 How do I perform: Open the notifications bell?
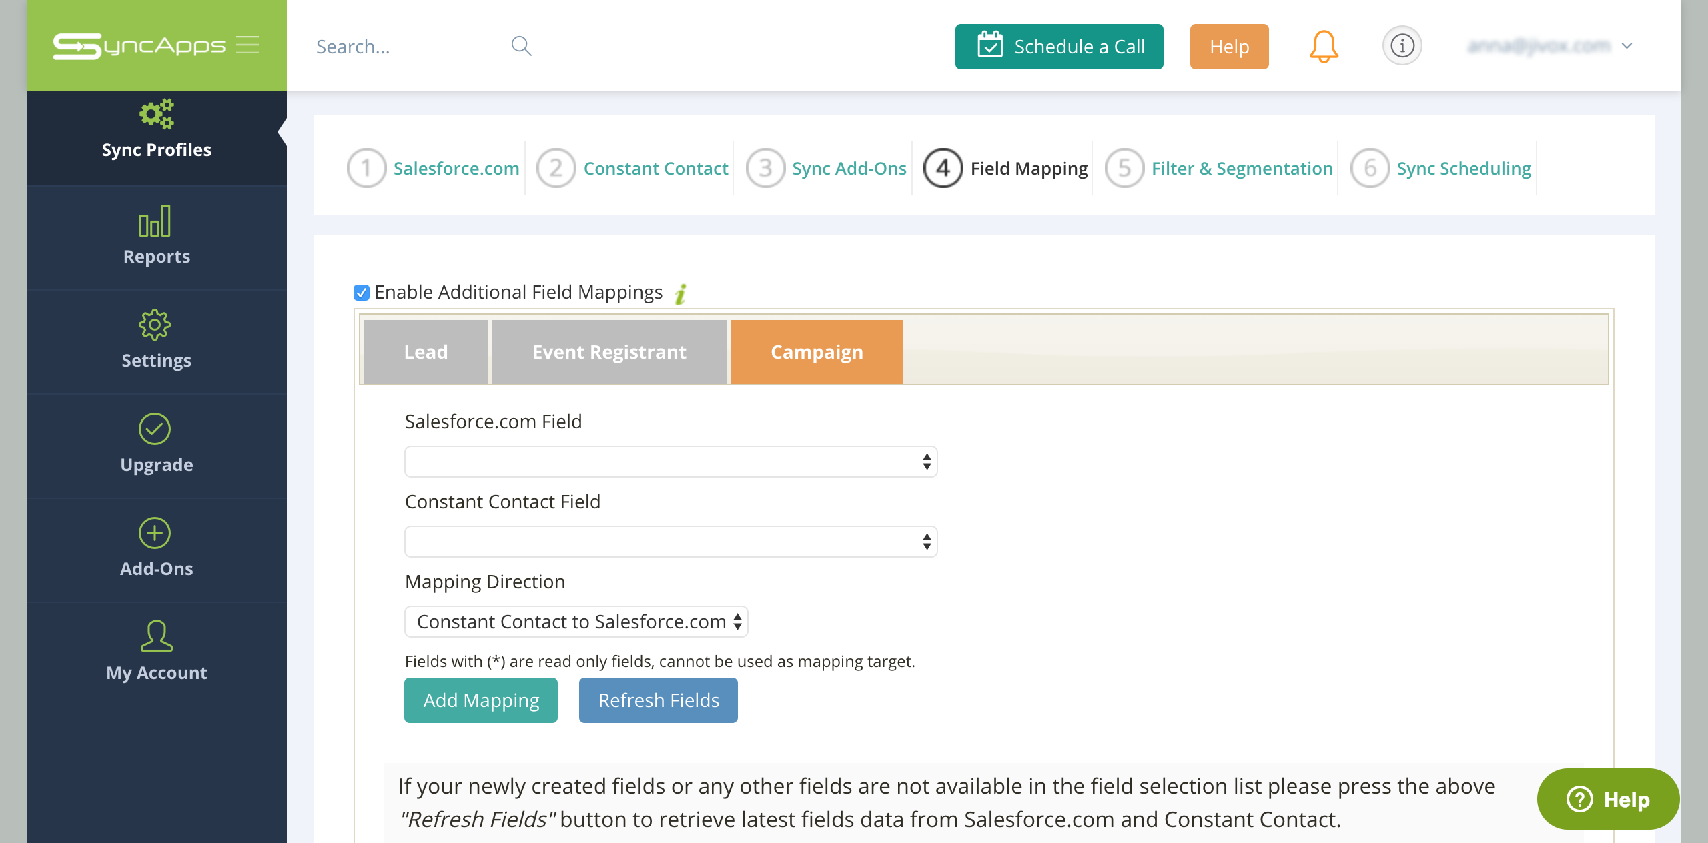click(x=1324, y=46)
